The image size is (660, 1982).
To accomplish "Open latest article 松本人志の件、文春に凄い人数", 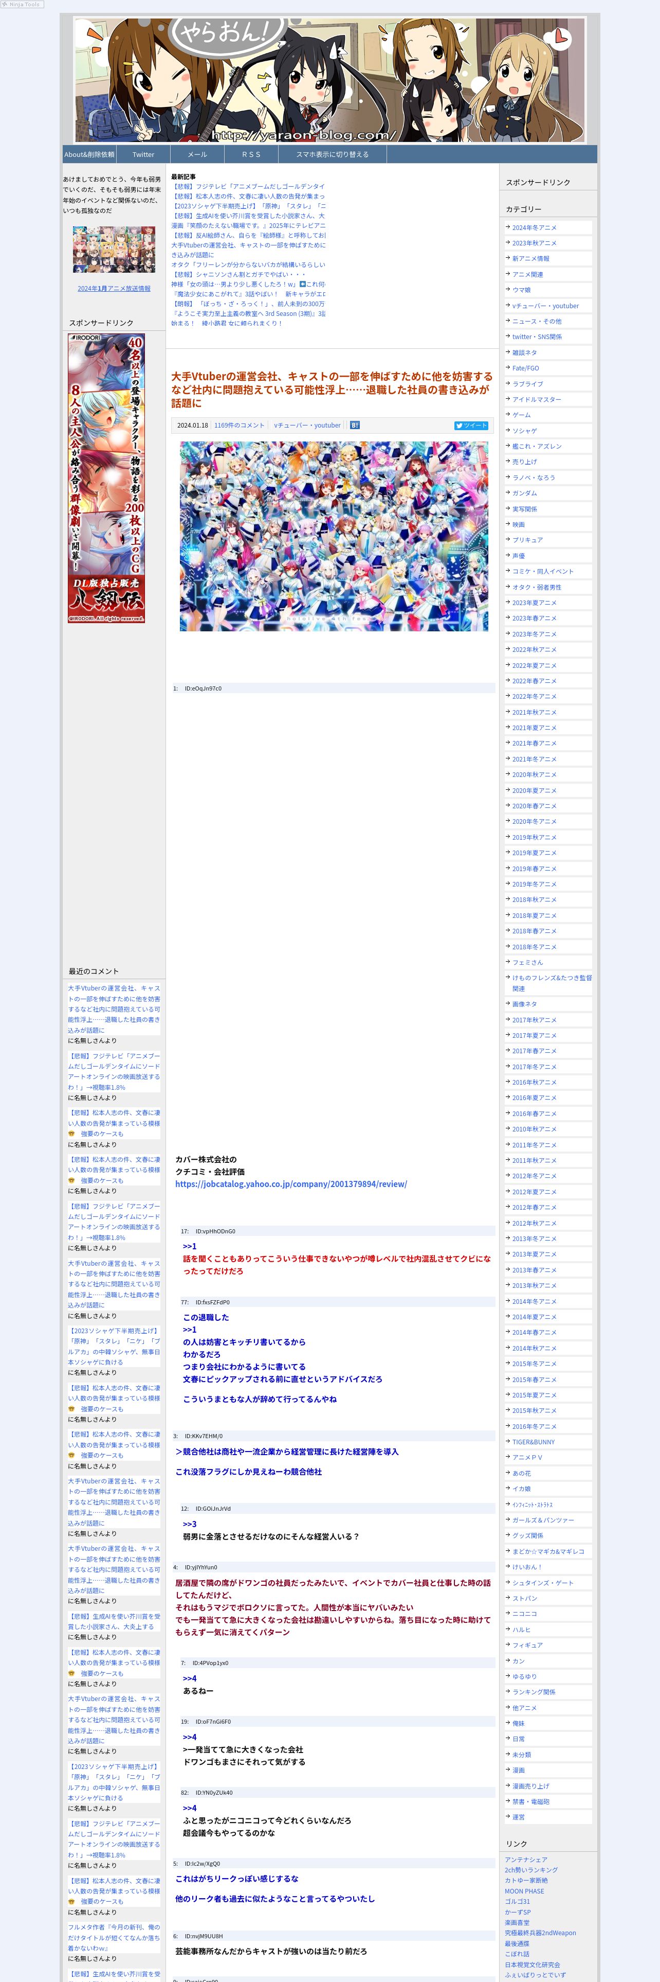I will click(x=248, y=196).
